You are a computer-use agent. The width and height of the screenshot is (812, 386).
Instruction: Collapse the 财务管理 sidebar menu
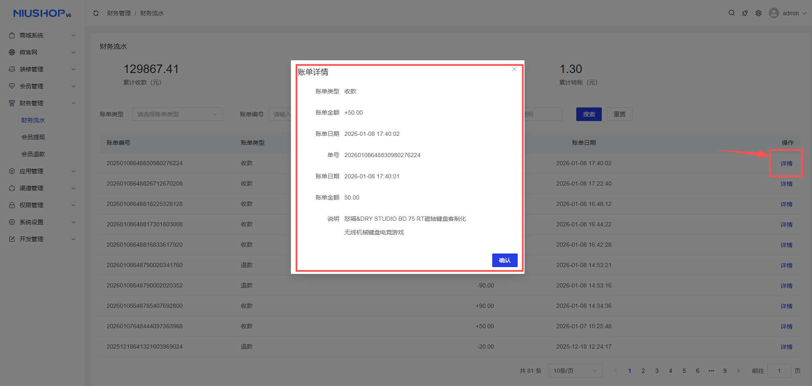pyautogui.click(x=42, y=103)
